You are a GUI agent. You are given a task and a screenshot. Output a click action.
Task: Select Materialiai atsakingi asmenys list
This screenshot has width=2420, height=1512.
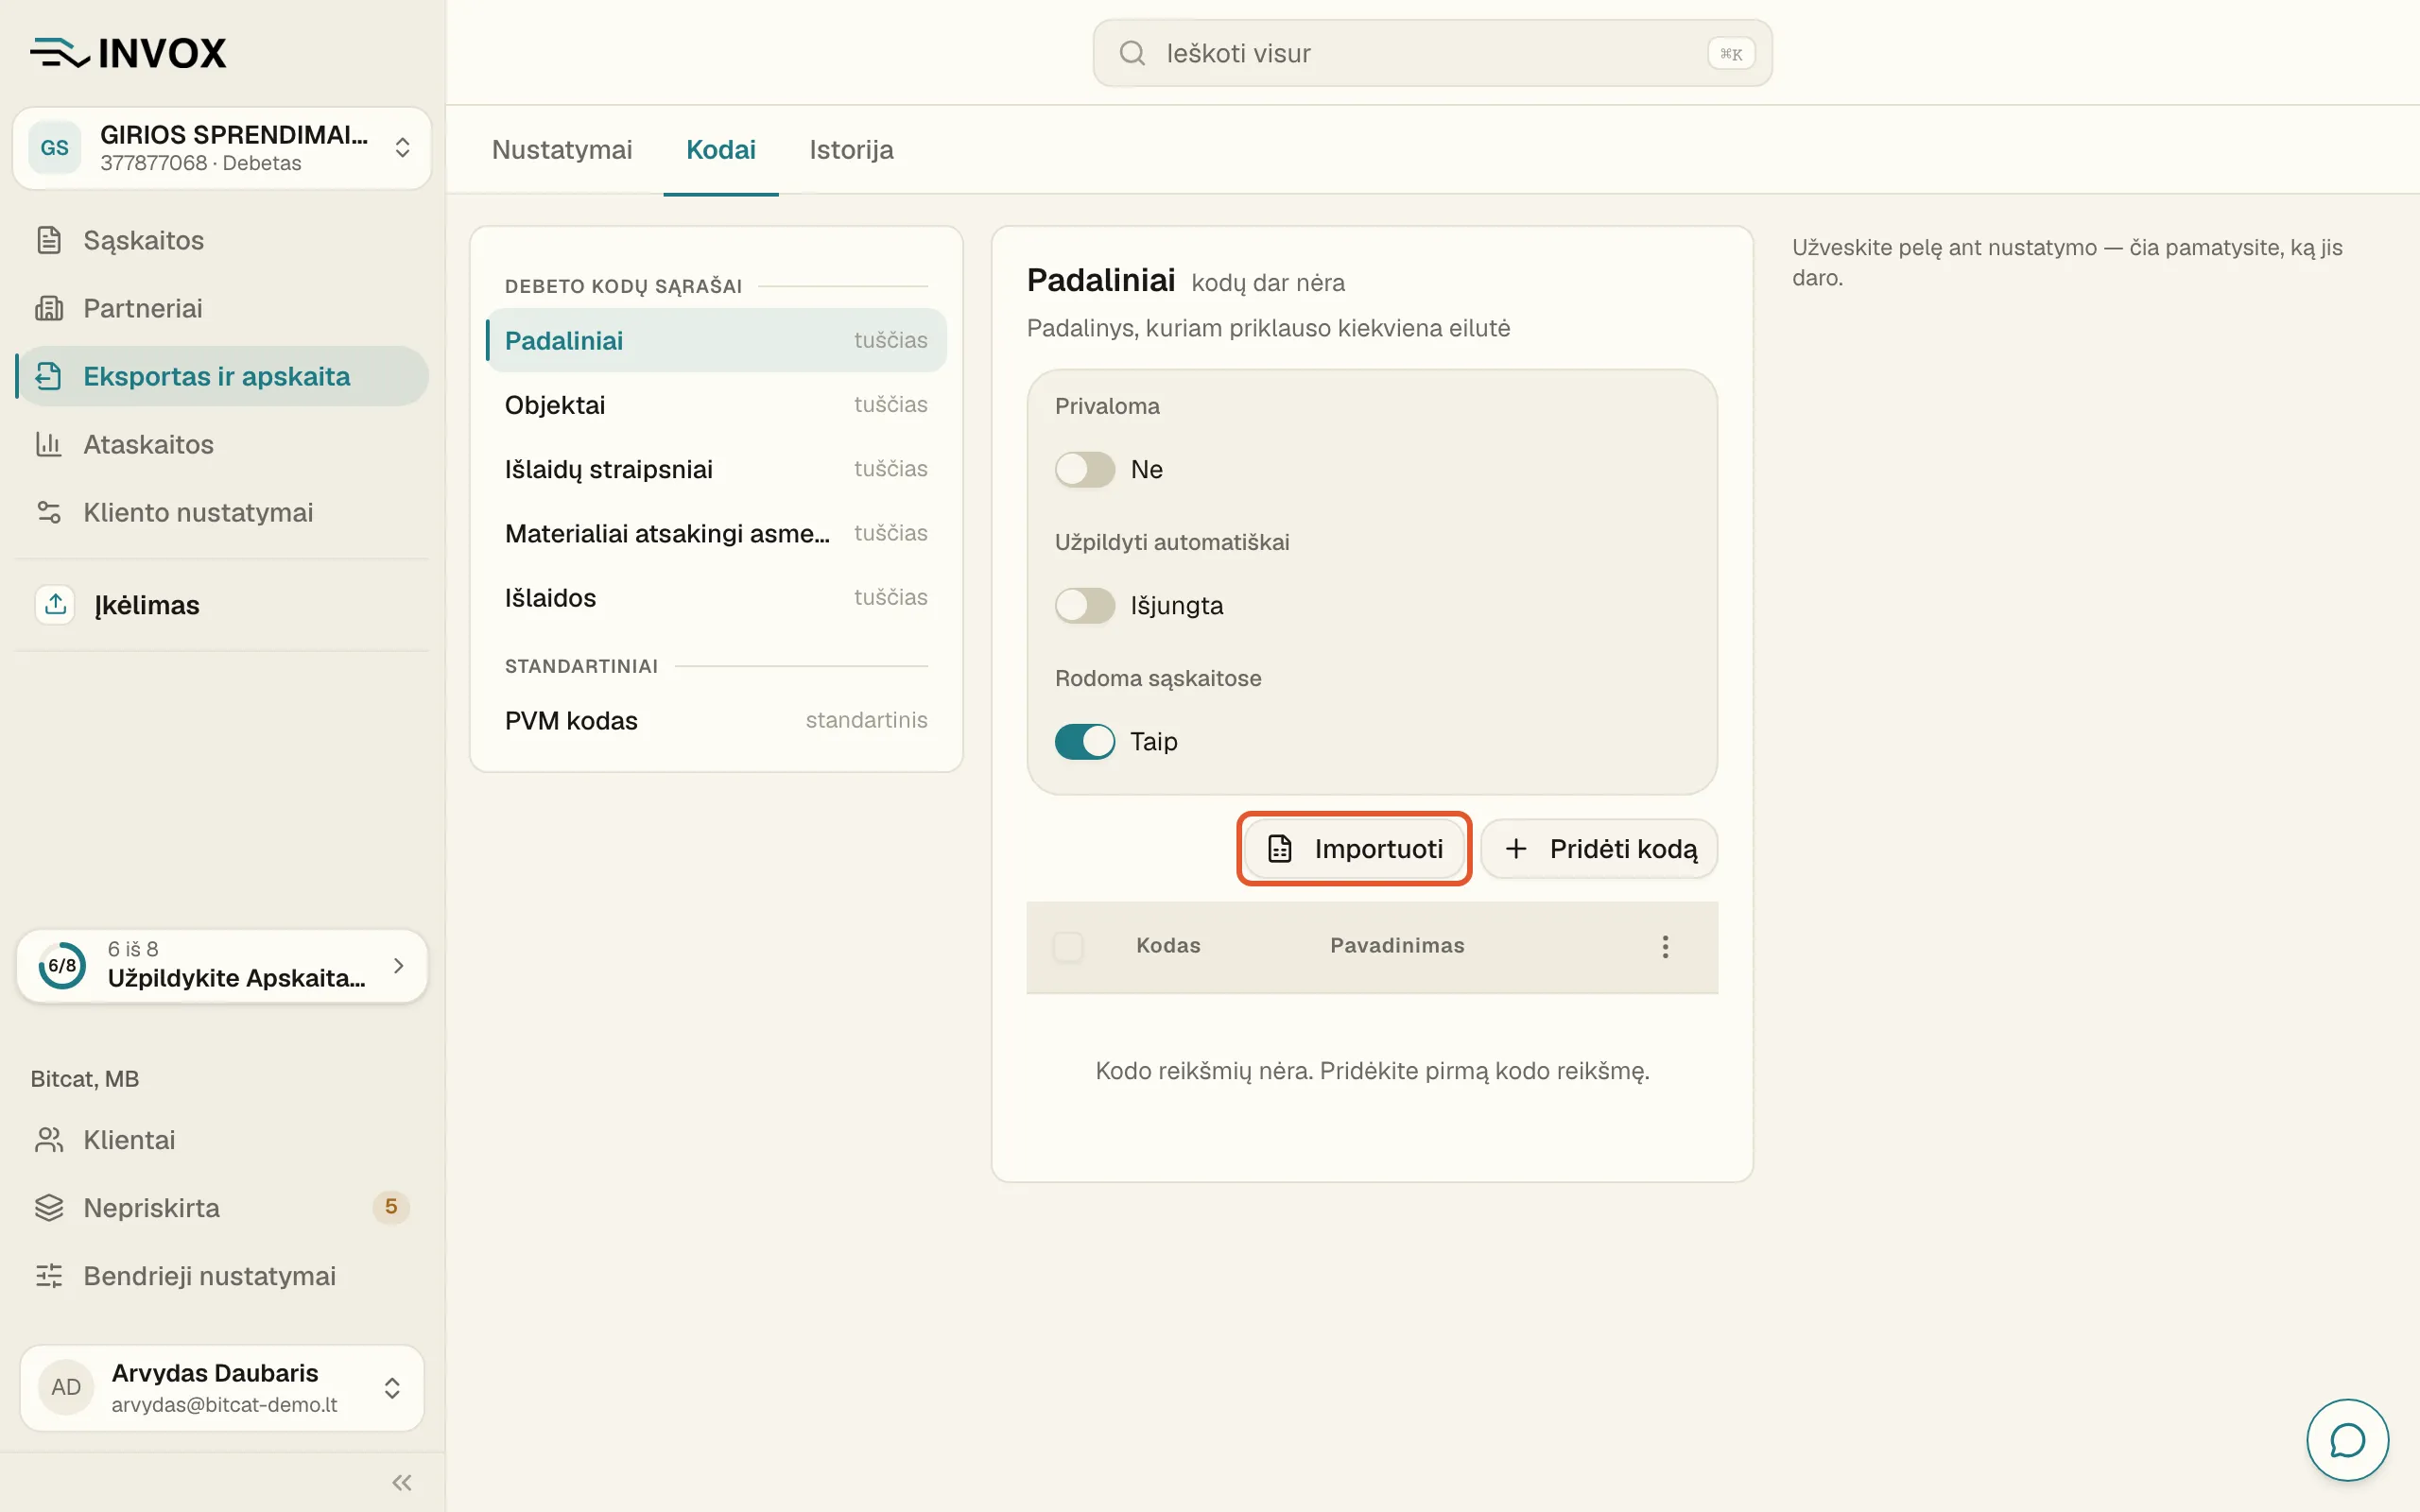(716, 533)
